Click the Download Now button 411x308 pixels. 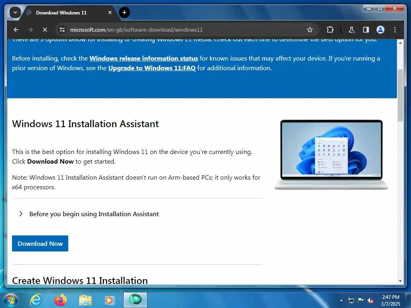pyautogui.click(x=40, y=243)
